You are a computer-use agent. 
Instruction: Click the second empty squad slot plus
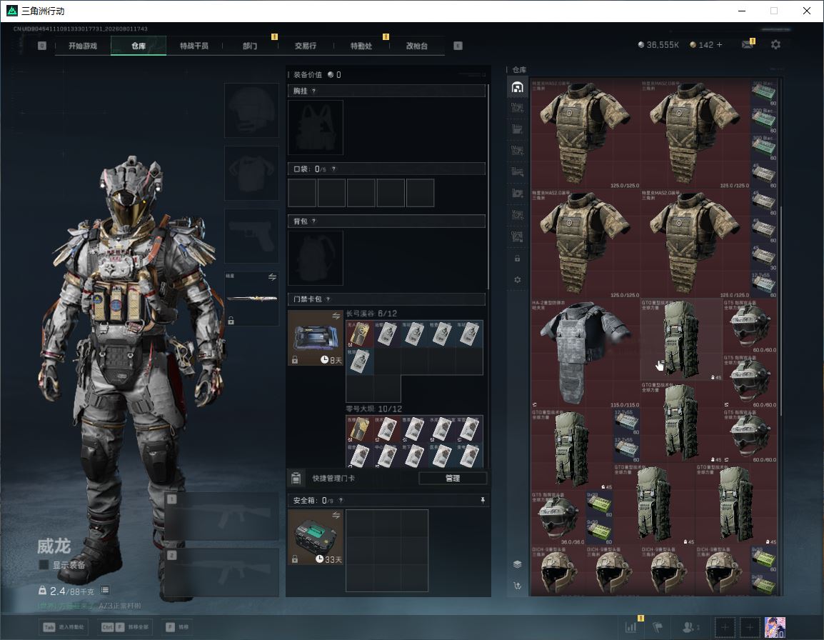[x=750, y=627]
